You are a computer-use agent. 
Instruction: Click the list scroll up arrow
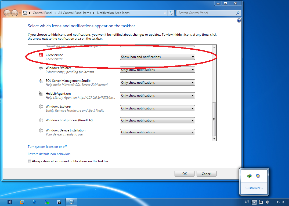pos(214,47)
